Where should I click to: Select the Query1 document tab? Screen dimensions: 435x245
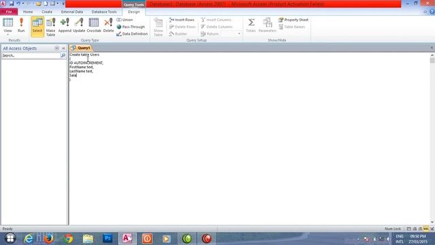81,48
